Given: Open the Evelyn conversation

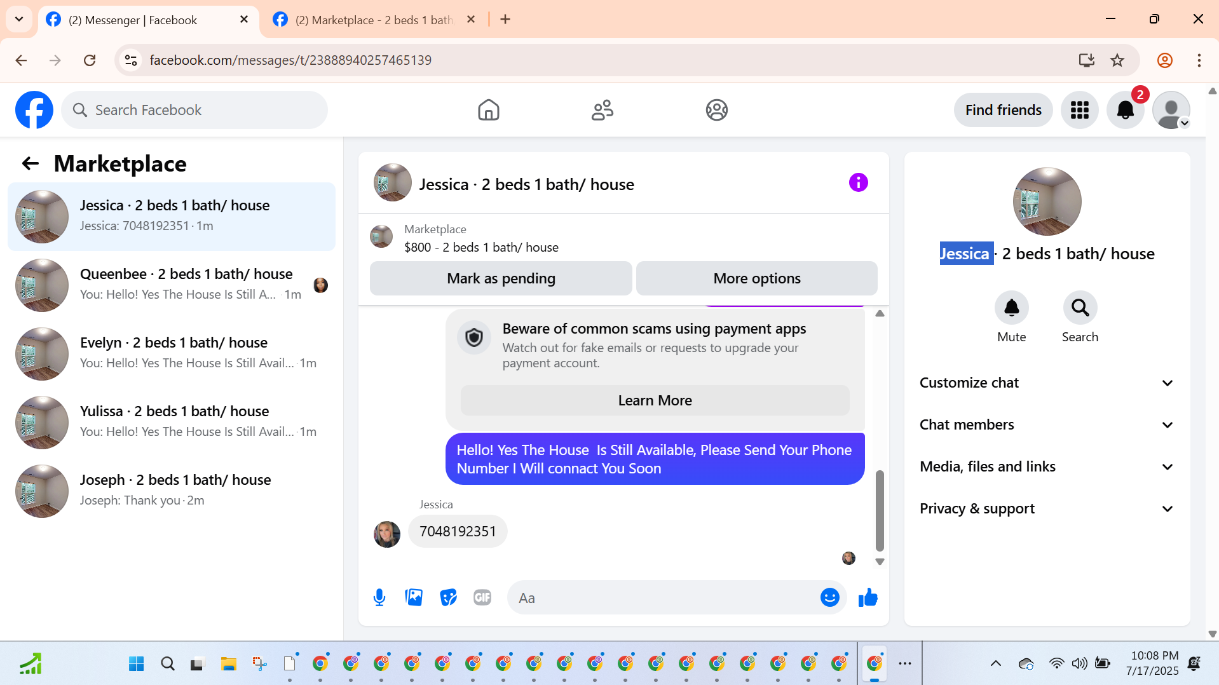Looking at the screenshot, I should [172, 353].
